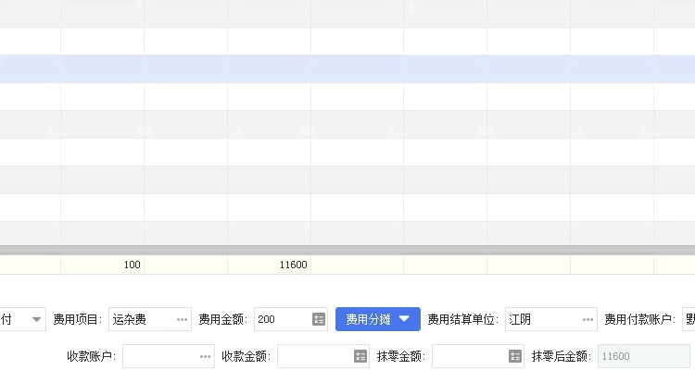Click the 费用结算单位 field showing 江阴
The image size is (695, 370).
(x=541, y=319)
